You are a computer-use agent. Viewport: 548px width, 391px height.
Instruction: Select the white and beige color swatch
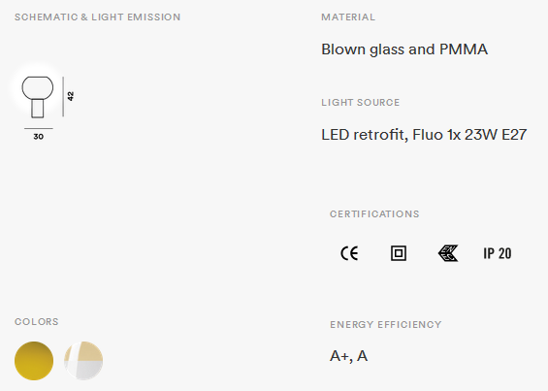(x=83, y=361)
